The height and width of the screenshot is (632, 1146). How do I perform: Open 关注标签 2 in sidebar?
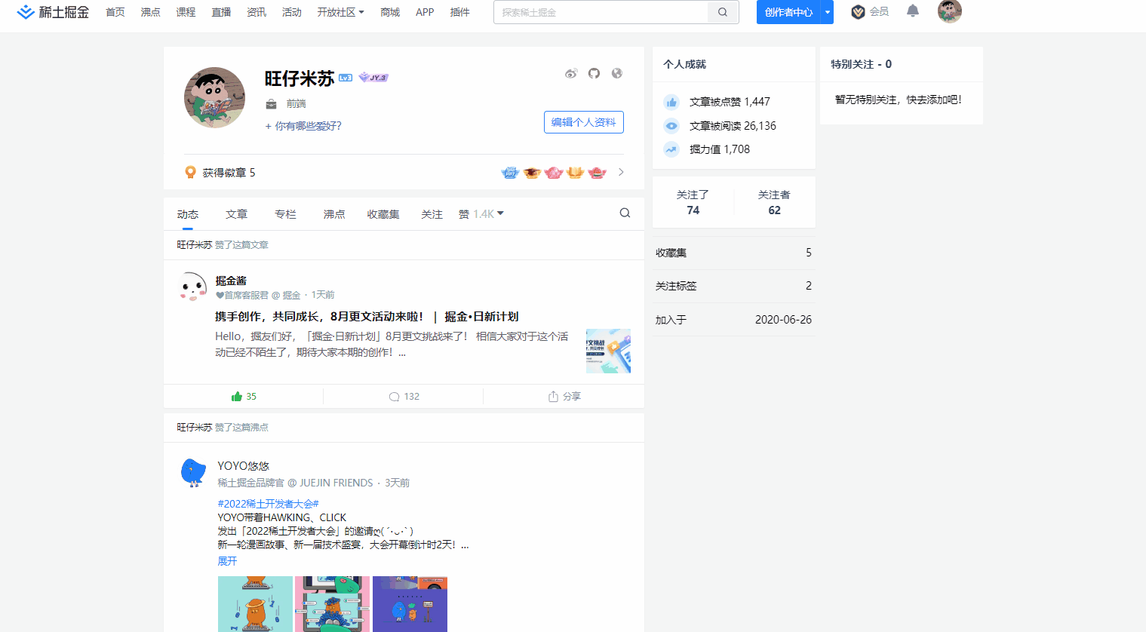click(733, 286)
